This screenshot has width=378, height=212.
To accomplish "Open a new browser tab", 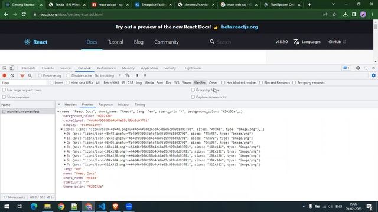I will 309,5.
